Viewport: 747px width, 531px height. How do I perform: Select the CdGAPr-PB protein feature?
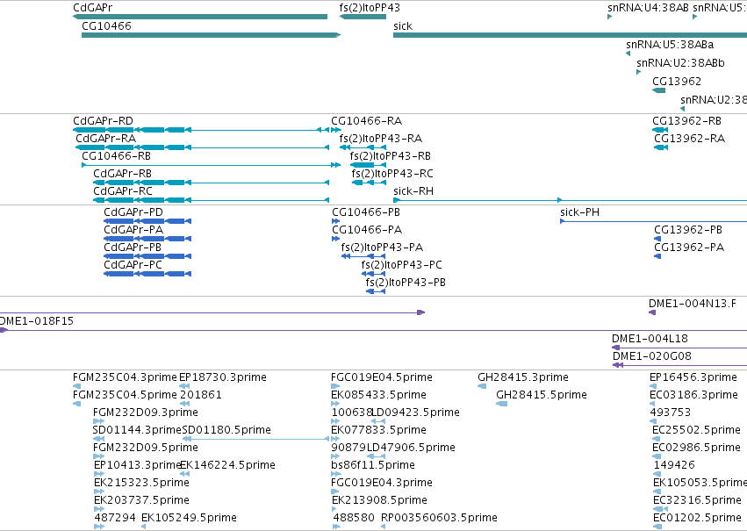pyautogui.click(x=147, y=256)
